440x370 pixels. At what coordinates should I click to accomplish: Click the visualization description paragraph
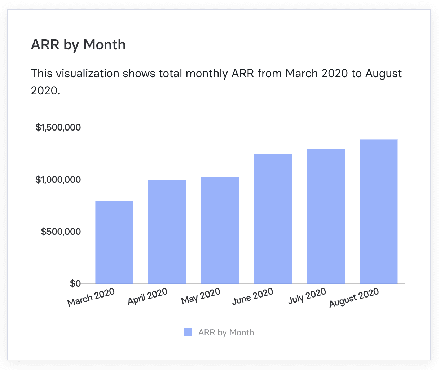[x=216, y=82]
